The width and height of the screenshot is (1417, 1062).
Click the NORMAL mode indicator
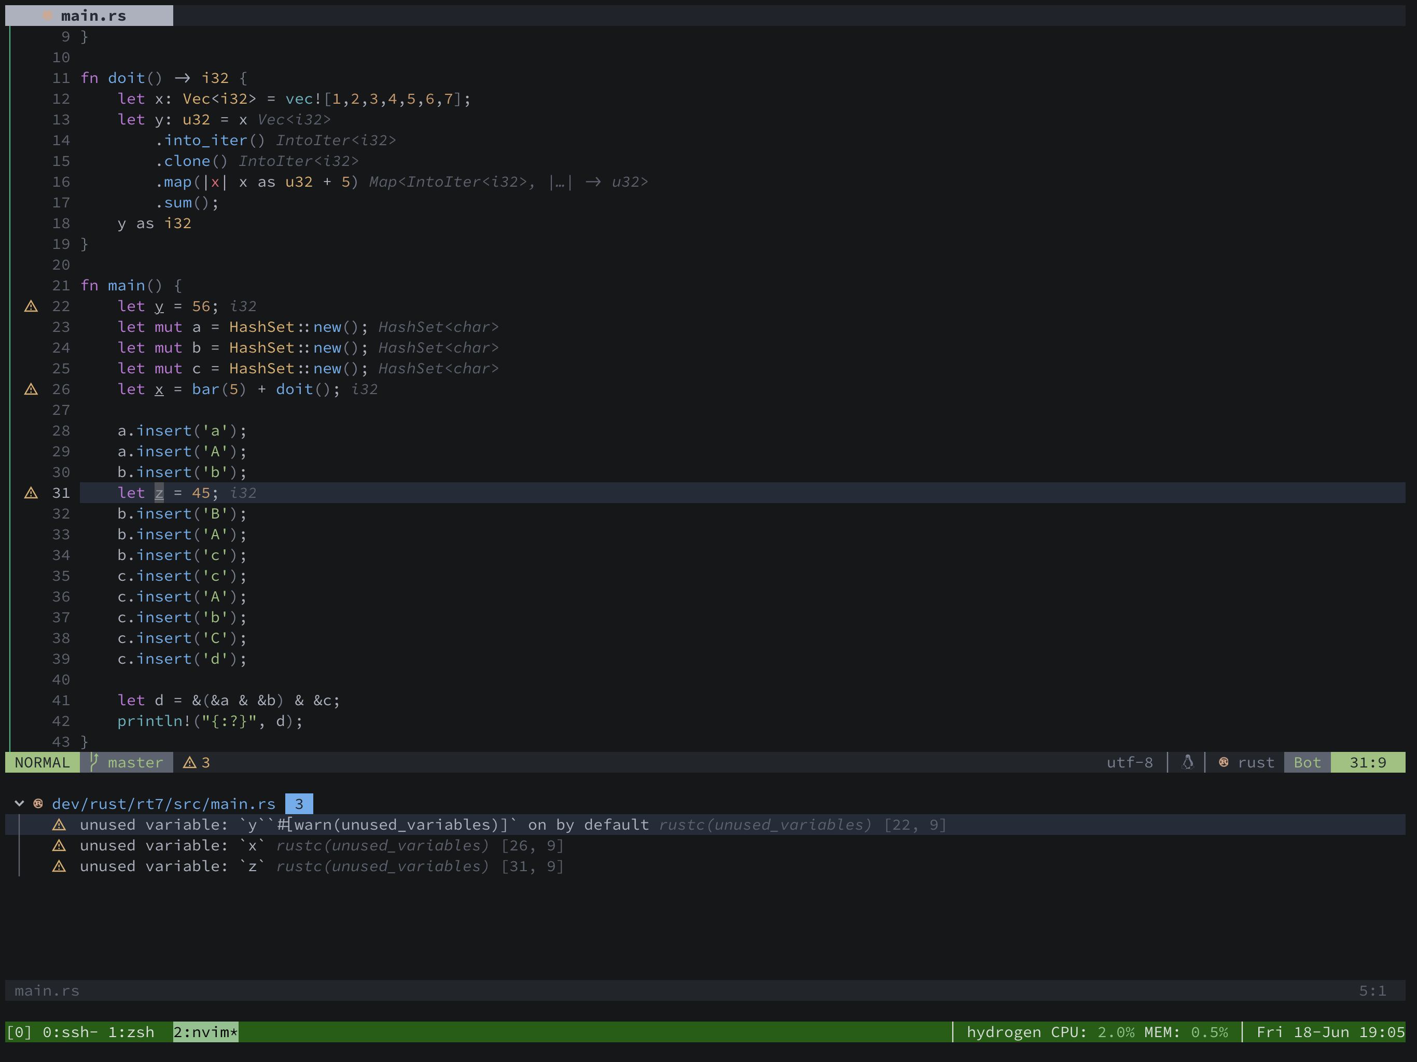tap(43, 762)
